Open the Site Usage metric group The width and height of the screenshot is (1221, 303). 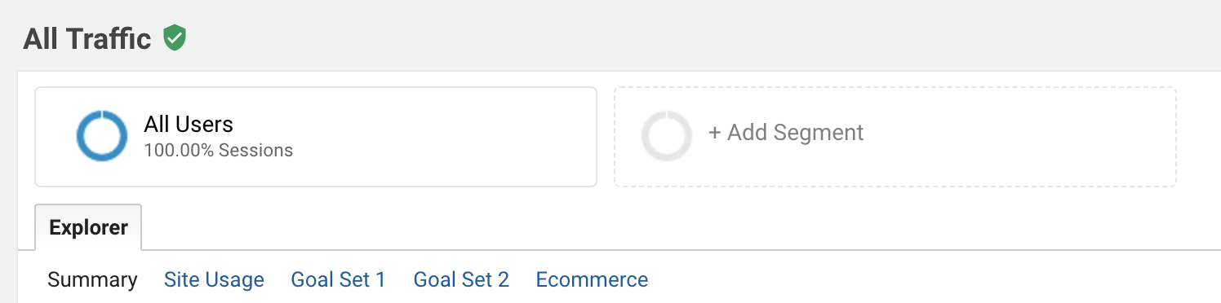point(214,280)
